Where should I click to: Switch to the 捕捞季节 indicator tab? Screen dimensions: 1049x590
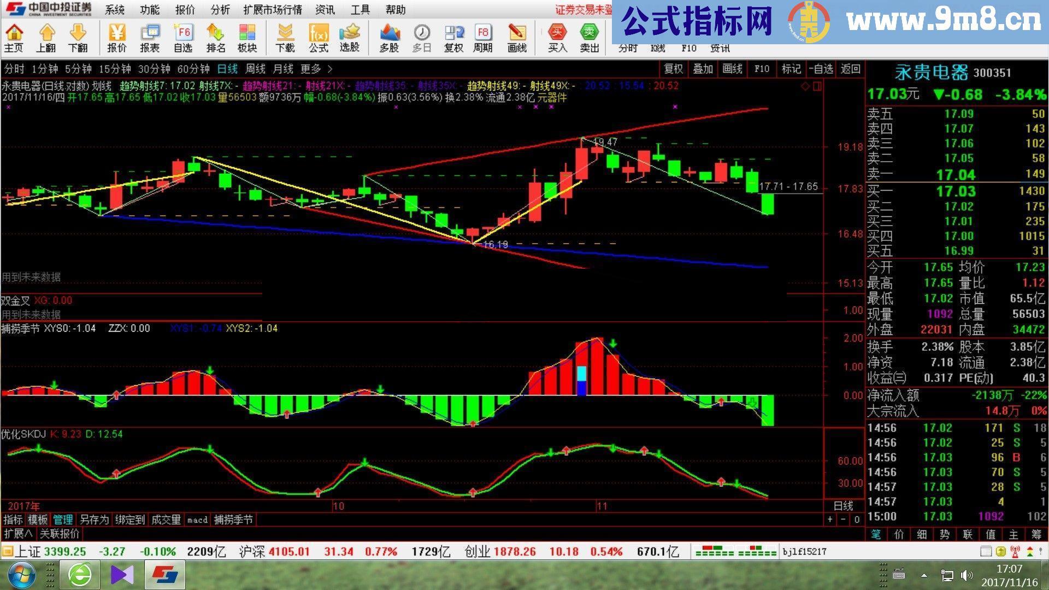235,520
